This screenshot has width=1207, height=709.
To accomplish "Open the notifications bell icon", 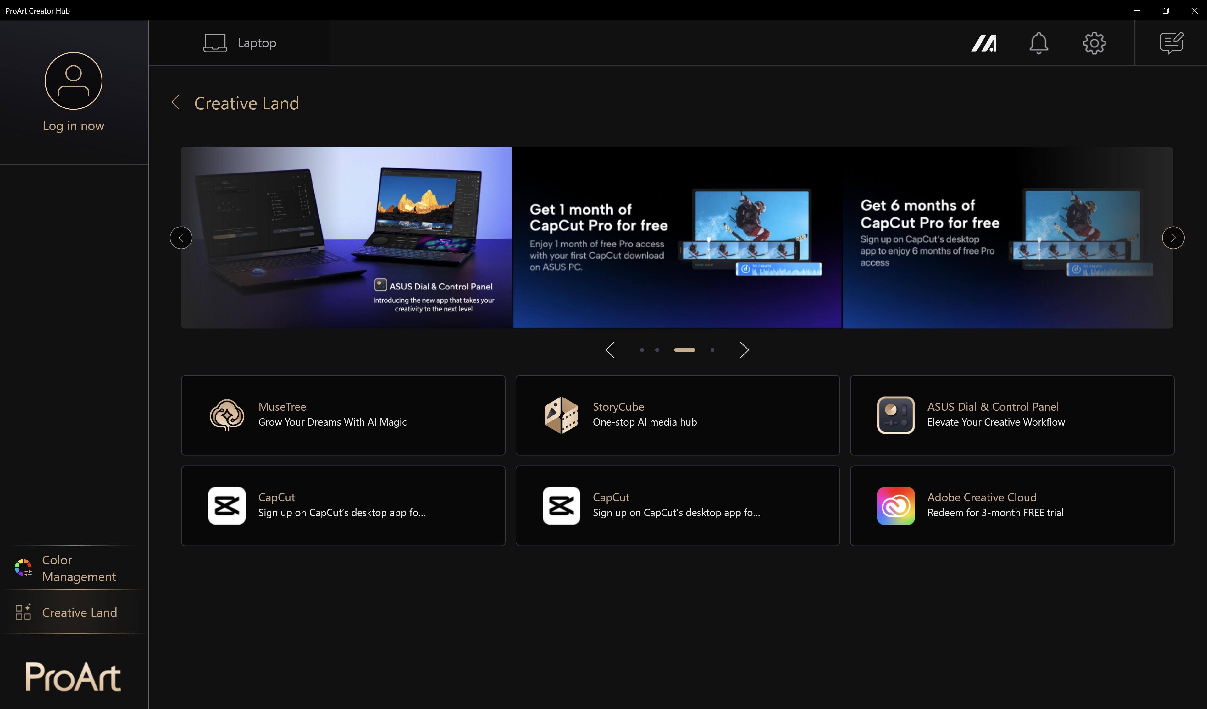I will (x=1038, y=43).
